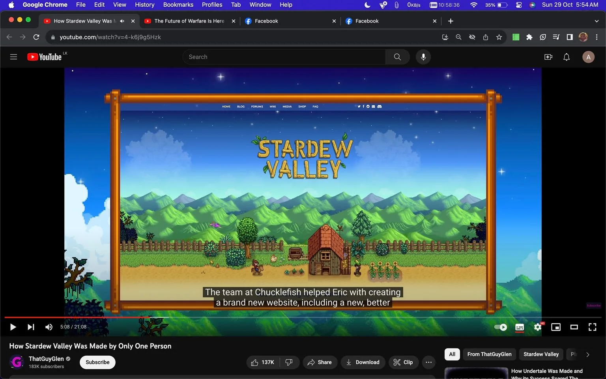Open the Extensions puzzle icon

[x=529, y=37]
